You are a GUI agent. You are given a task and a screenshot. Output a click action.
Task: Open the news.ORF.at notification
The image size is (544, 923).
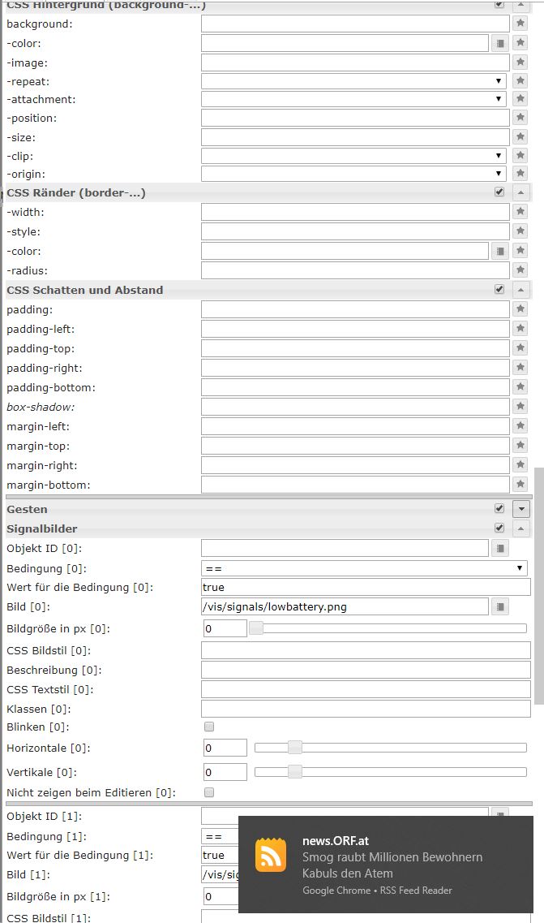385,865
